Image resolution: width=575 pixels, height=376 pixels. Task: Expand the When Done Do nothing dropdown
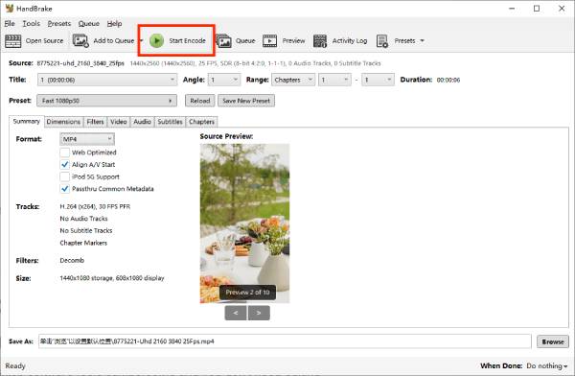coord(547,366)
